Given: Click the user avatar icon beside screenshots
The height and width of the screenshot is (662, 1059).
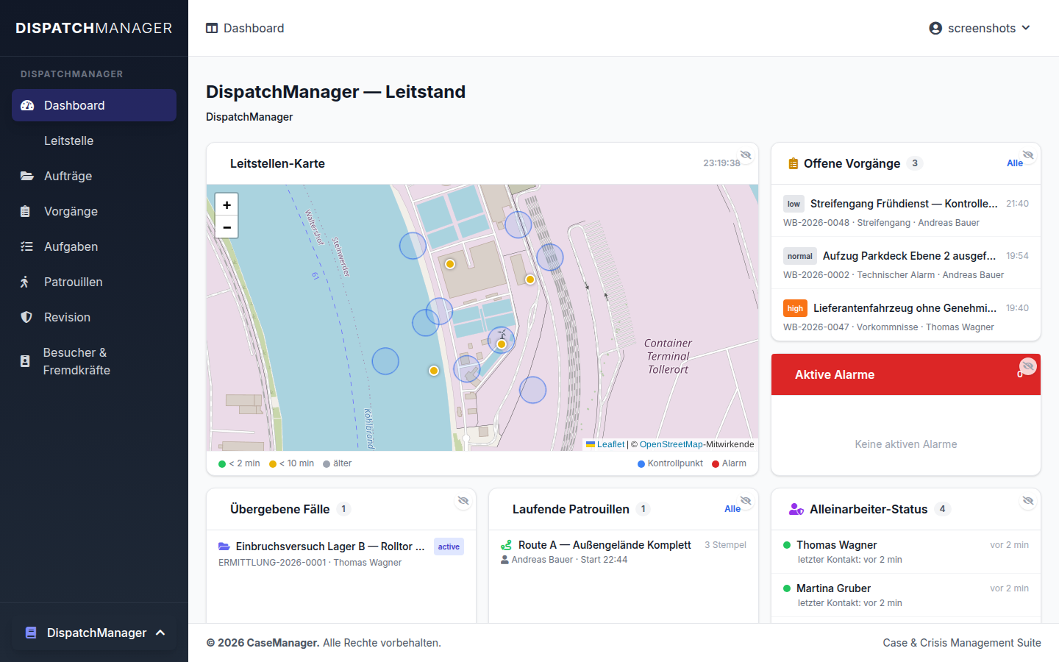Looking at the screenshot, I should point(935,28).
